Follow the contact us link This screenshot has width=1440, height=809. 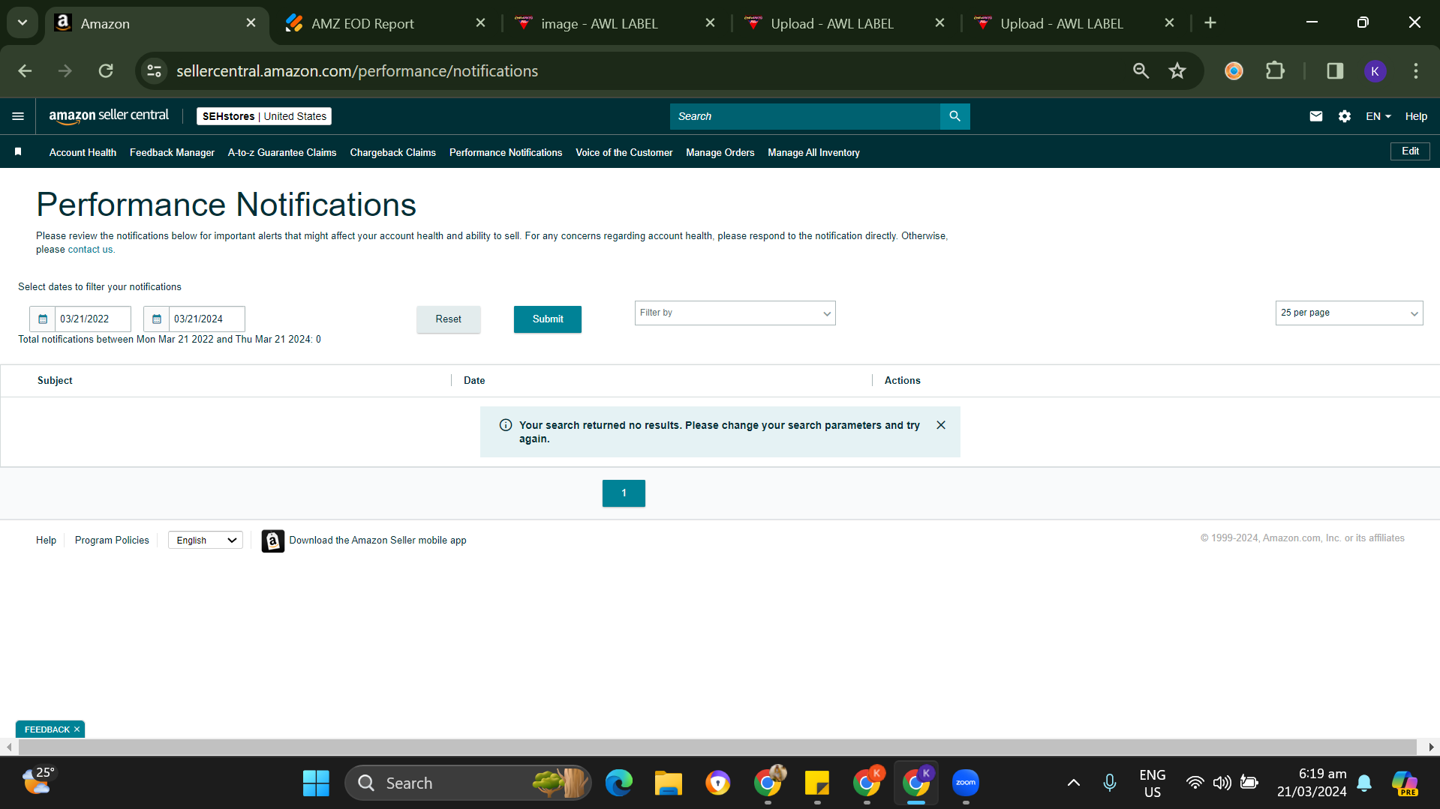(x=90, y=250)
